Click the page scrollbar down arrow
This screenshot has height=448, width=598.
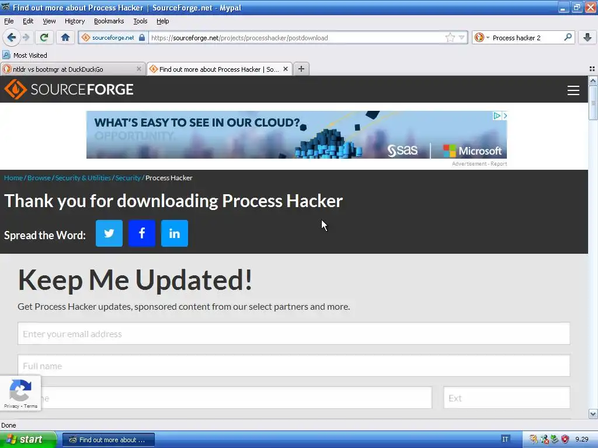(593, 414)
